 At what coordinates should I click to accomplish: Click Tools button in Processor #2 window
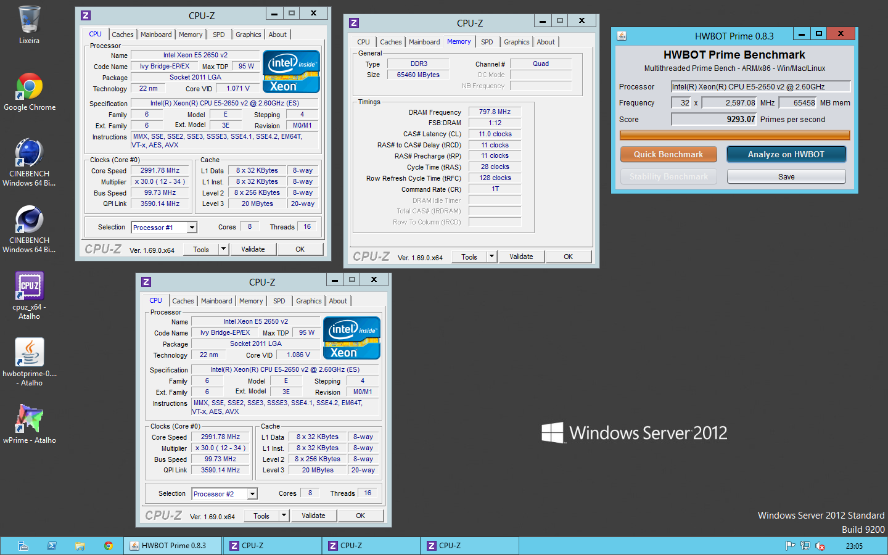(261, 516)
